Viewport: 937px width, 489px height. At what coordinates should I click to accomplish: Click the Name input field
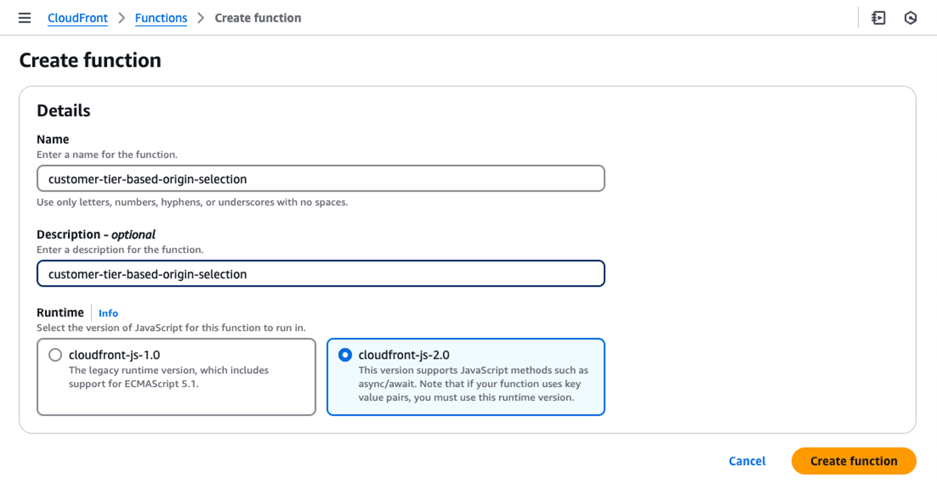(321, 178)
